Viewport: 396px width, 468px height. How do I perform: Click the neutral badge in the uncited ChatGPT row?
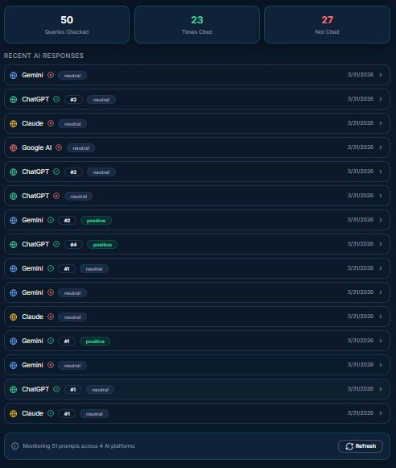click(78, 197)
